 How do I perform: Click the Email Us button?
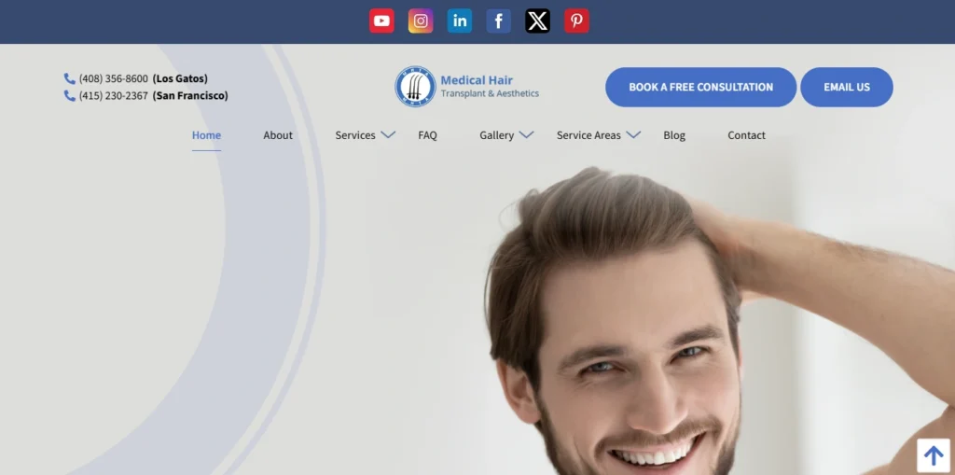pyautogui.click(x=847, y=87)
